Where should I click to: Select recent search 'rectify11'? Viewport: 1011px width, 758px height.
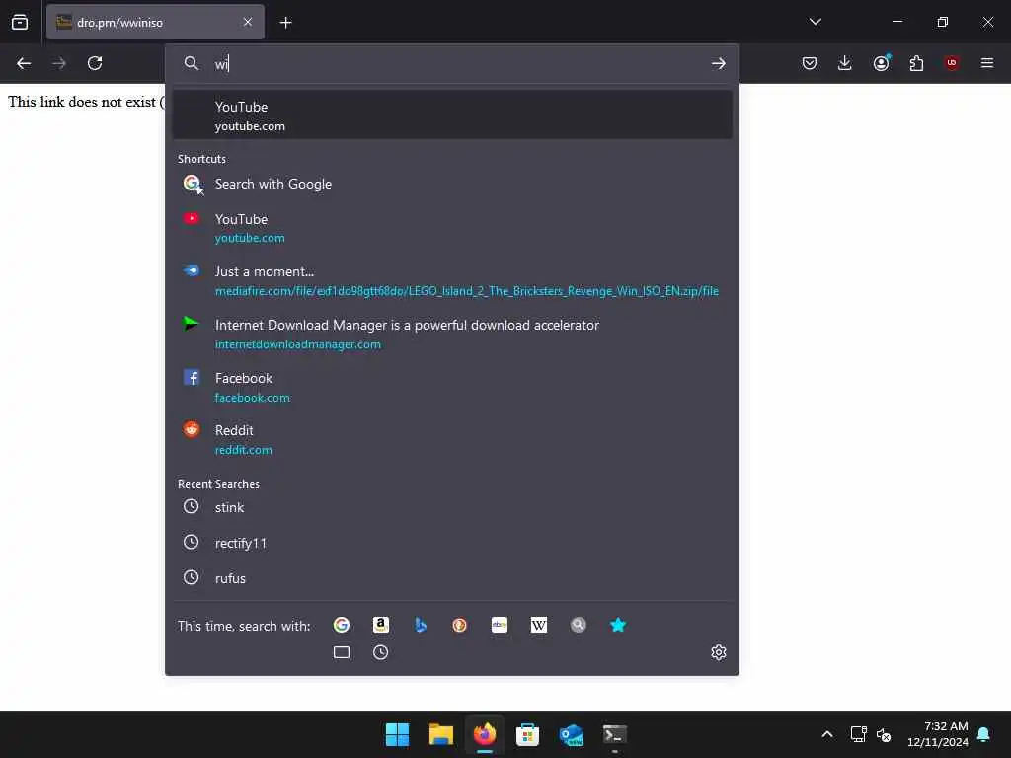452,543
